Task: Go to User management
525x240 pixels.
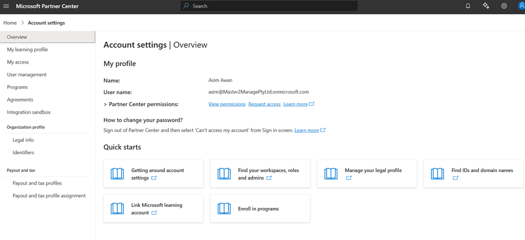Action: pyautogui.click(x=27, y=74)
